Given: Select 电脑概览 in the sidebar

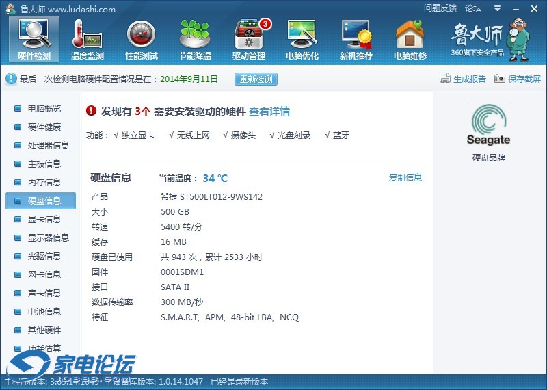Looking at the screenshot, I should click(x=44, y=109).
